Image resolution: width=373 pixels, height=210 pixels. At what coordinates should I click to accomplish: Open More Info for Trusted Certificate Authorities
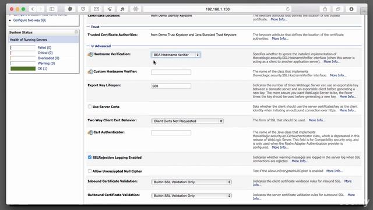coord(280,38)
